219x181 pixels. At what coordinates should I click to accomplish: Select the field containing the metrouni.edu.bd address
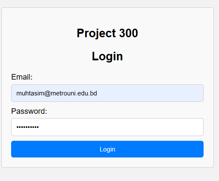[107, 93]
